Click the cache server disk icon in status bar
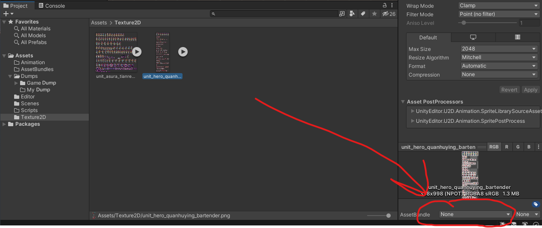The image size is (542, 228). tap(514, 225)
